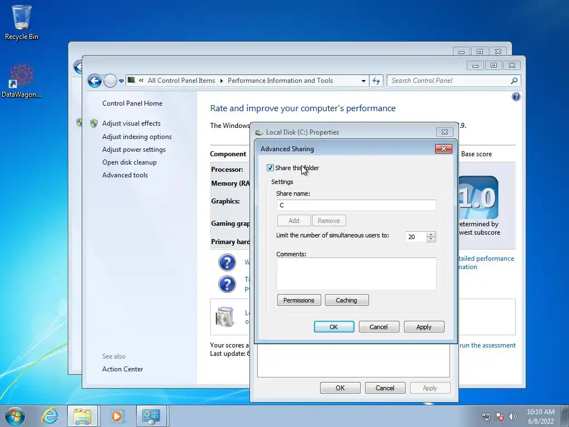The height and width of the screenshot is (427, 569).
Task: Cancel the Advanced Sharing dialog
Action: click(379, 327)
